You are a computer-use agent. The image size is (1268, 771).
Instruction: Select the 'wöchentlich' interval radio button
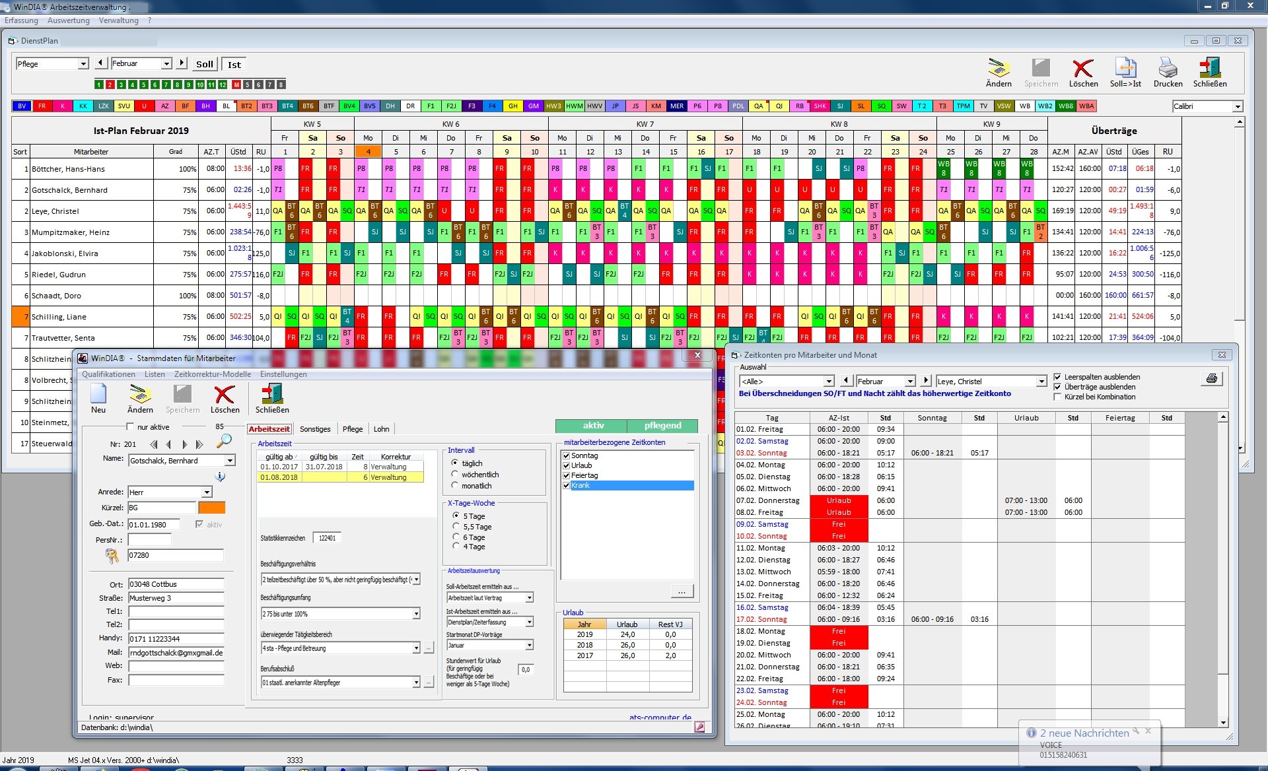click(454, 474)
